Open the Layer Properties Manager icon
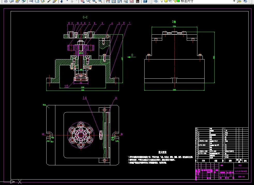 156,1
